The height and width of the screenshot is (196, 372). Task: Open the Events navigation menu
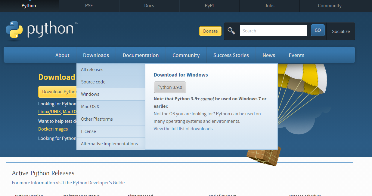tap(296, 55)
